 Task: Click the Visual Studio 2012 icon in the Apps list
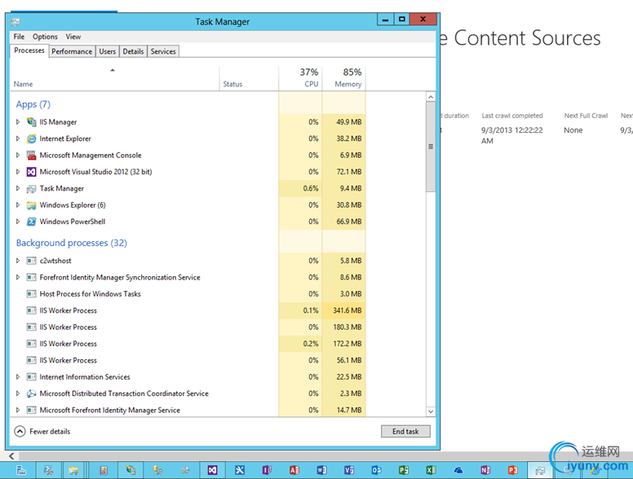[x=31, y=172]
